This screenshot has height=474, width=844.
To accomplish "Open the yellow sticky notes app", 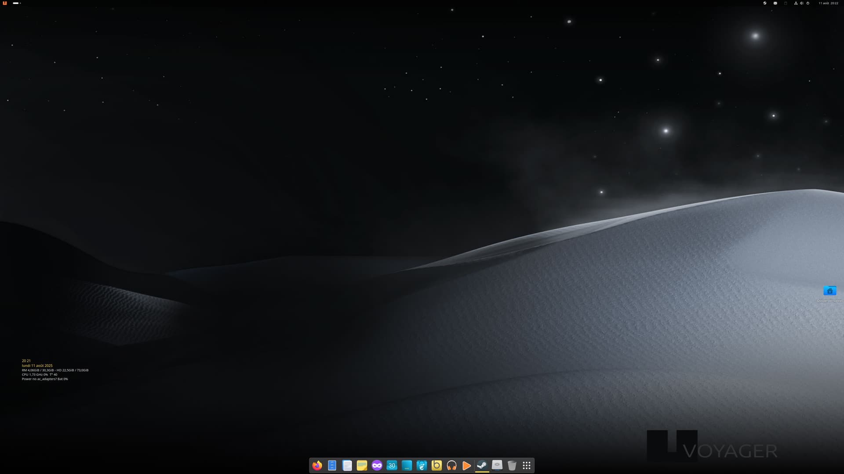I will point(362,465).
